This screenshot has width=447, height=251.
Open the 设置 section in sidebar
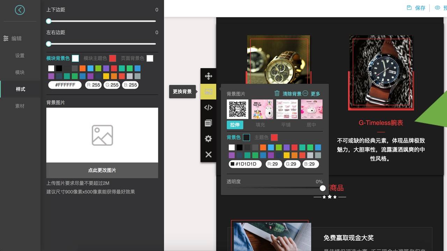20,55
